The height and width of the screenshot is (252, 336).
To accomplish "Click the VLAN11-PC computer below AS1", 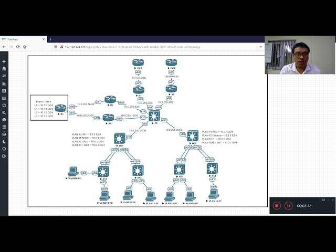I will (105, 196).
